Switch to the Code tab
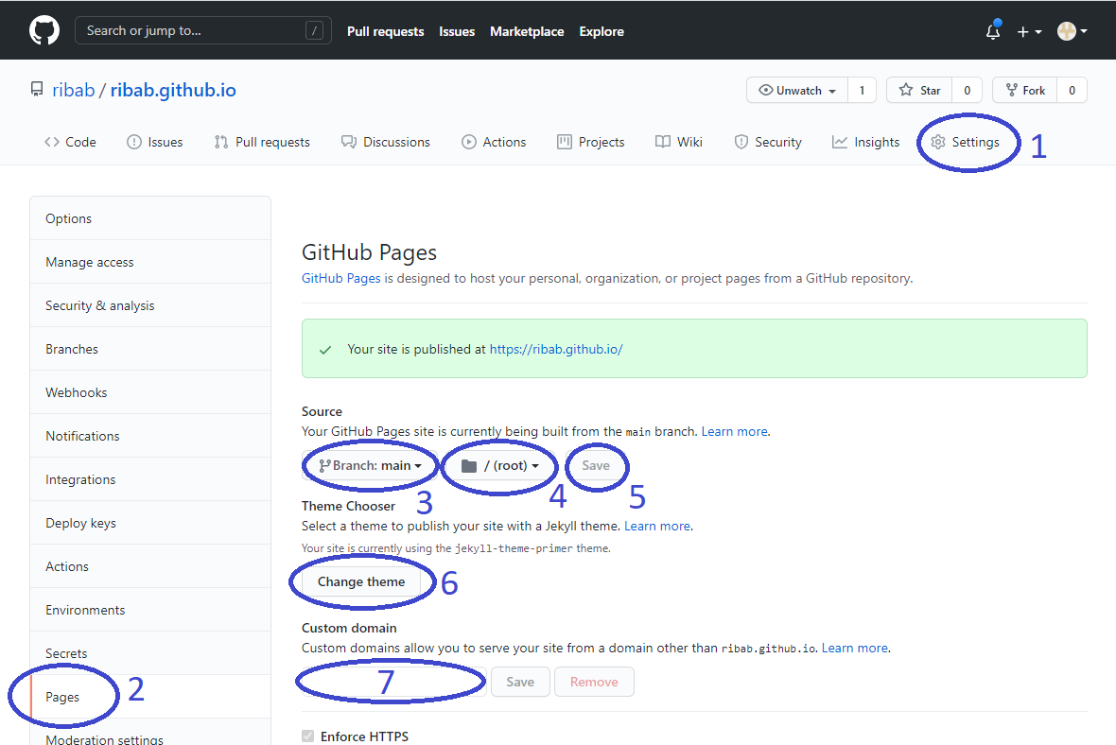 click(x=71, y=143)
